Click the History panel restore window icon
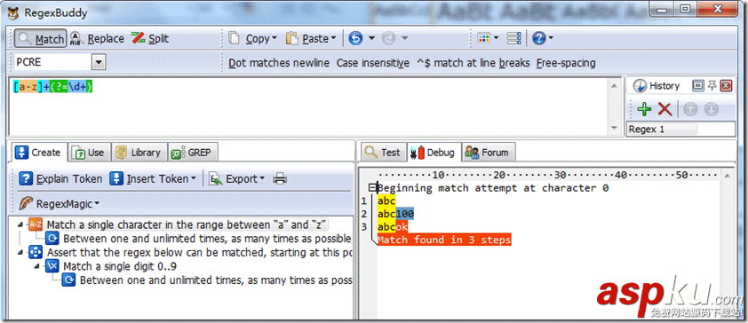748x323 pixels. 697,86
